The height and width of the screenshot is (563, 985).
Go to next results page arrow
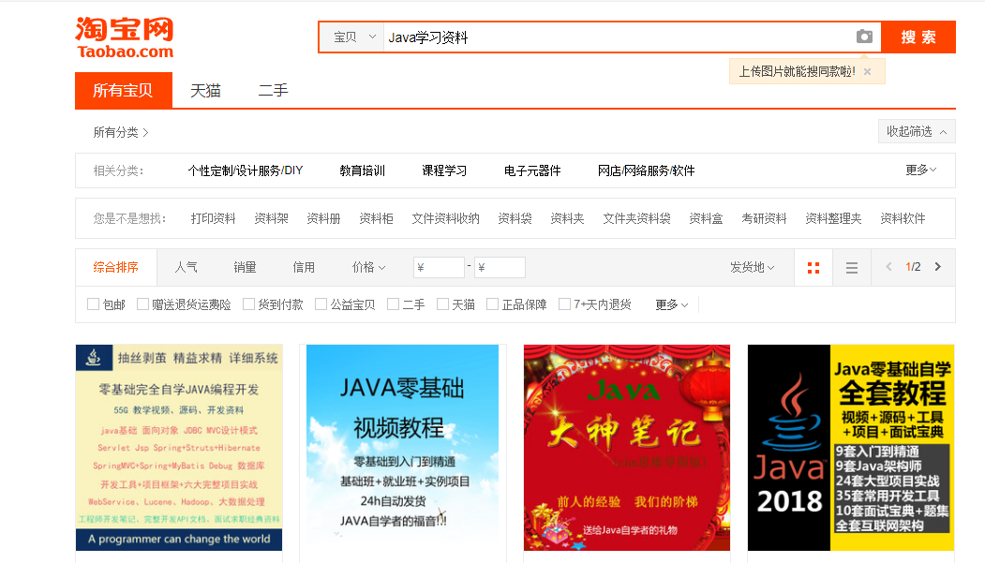[x=938, y=267]
